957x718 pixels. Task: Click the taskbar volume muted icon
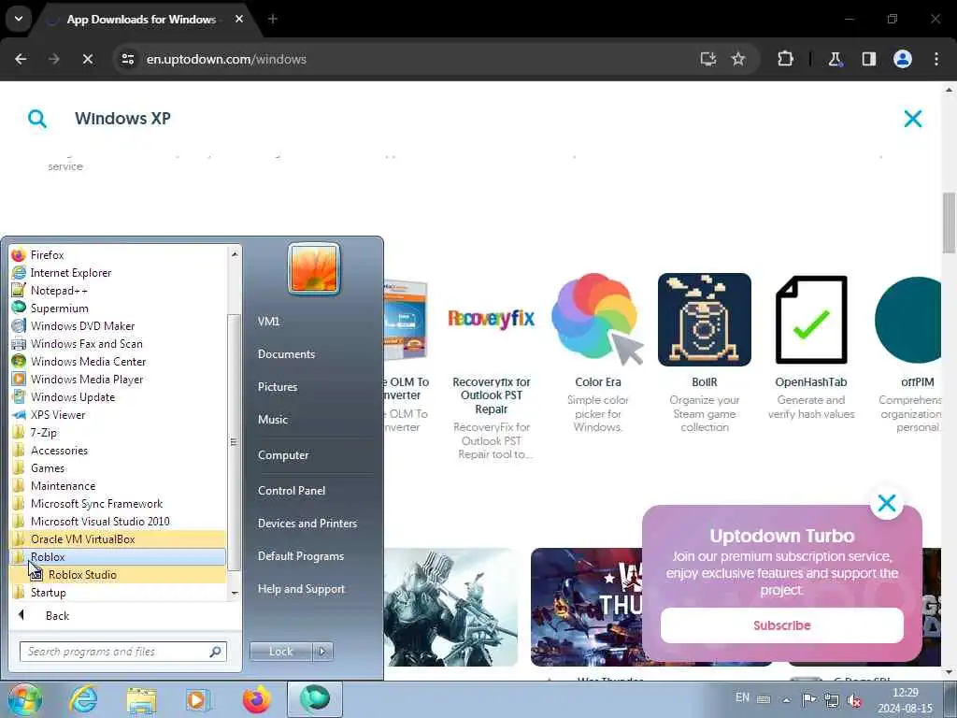[854, 699]
